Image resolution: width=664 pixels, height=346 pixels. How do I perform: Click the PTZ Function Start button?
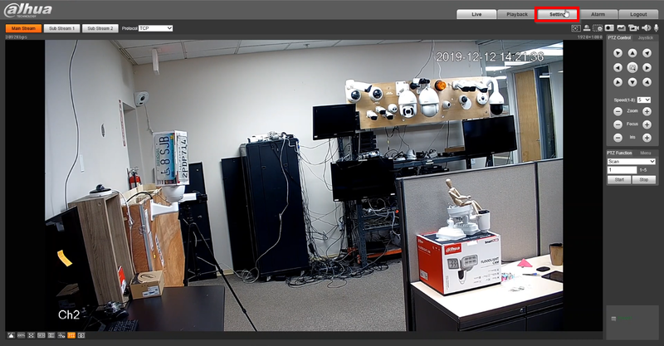[619, 179]
